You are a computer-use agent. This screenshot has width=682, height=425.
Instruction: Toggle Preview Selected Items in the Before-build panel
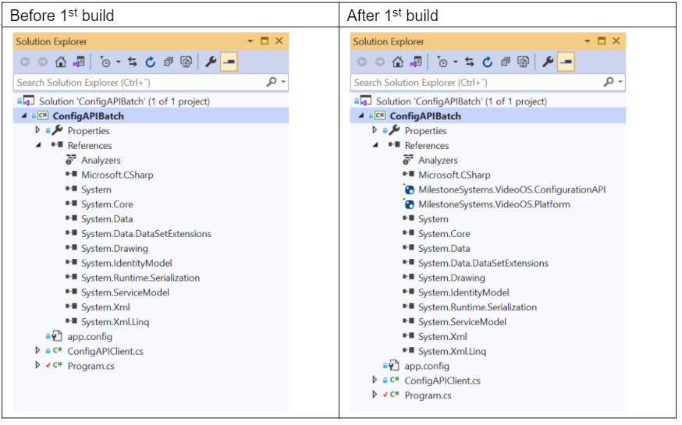229,62
